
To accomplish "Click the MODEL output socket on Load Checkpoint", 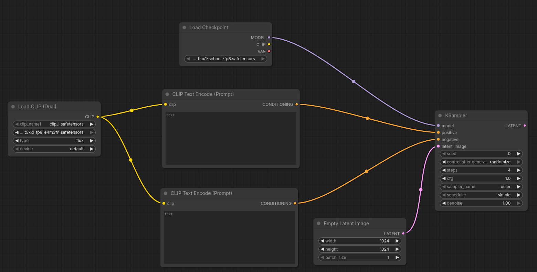I will click(x=269, y=37).
